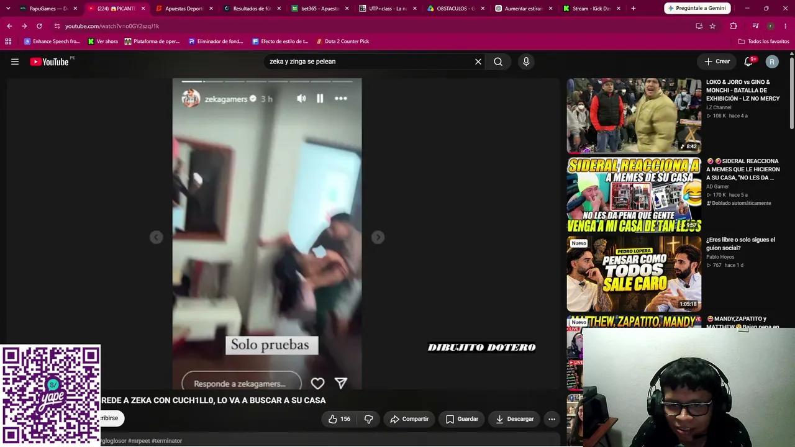Bookmark this page with the star

712,26
